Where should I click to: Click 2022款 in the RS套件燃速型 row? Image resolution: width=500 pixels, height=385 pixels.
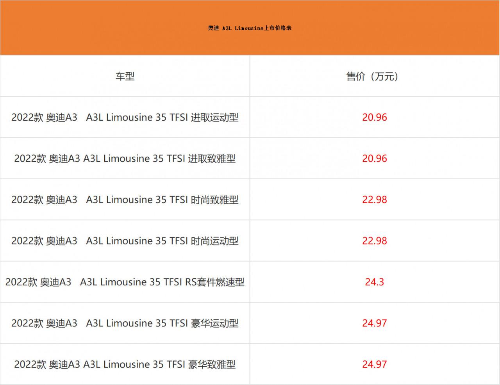21,282
